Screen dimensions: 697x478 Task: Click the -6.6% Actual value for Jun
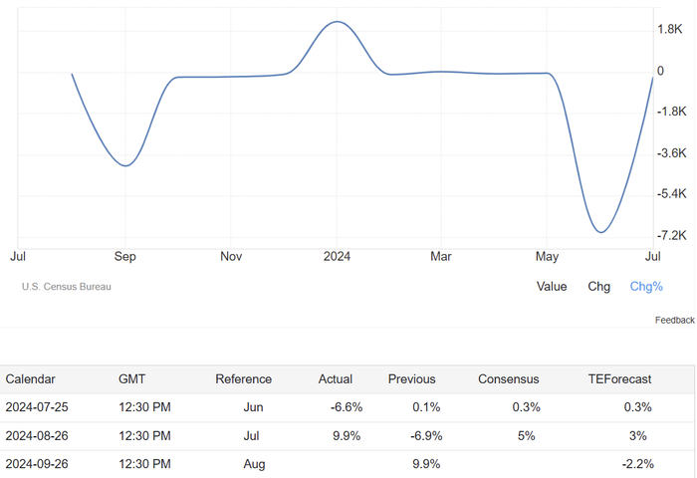(346, 407)
